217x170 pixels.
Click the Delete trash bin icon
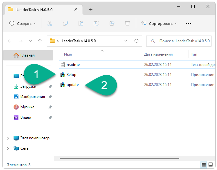click(127, 23)
